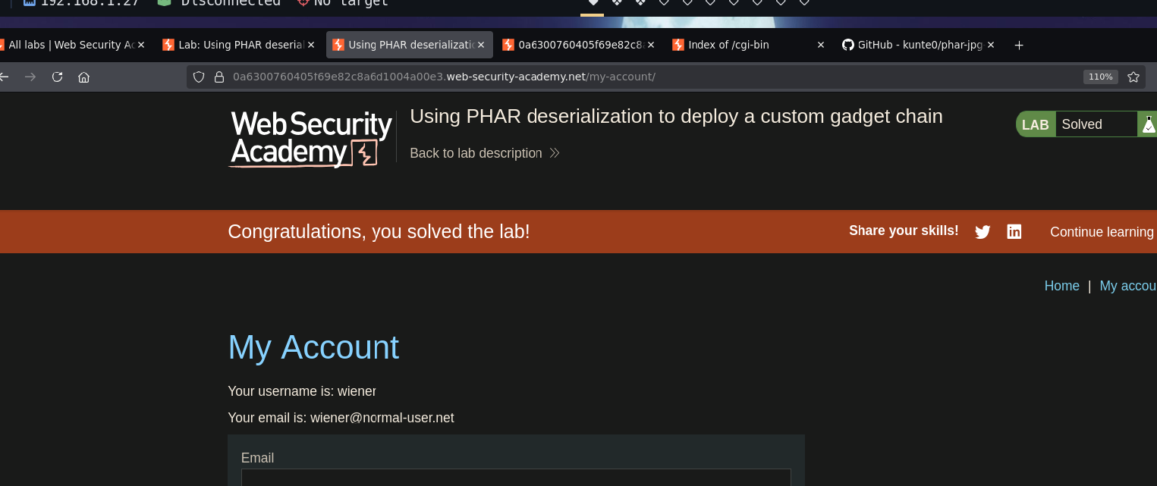1157x486 pixels.
Task: Click the Email input field
Action: (x=516, y=478)
